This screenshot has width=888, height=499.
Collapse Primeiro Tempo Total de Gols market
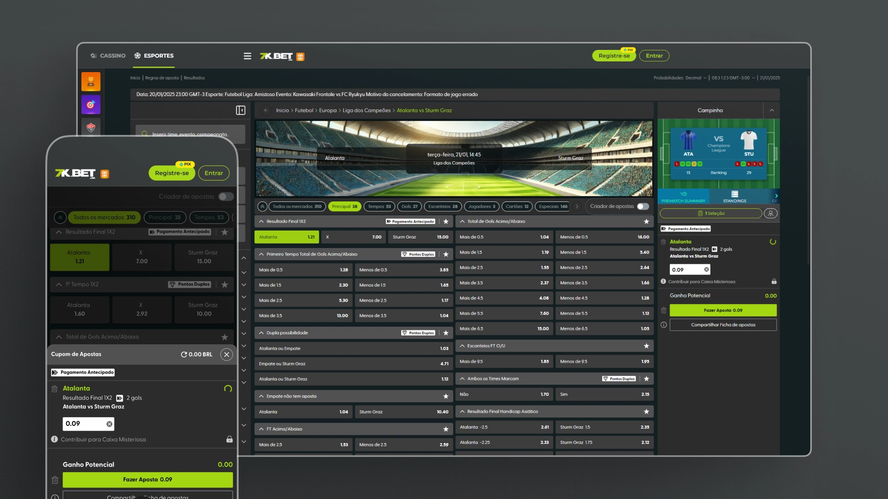point(261,254)
